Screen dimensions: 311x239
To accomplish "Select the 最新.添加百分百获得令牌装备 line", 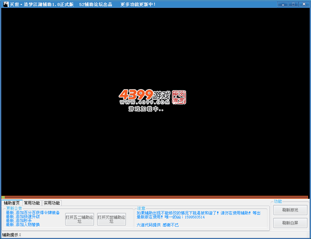I will click(33, 213).
